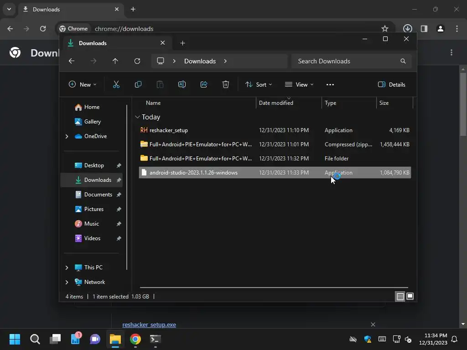Switch to details list view layout icon
The image size is (467, 350).
point(400,296)
